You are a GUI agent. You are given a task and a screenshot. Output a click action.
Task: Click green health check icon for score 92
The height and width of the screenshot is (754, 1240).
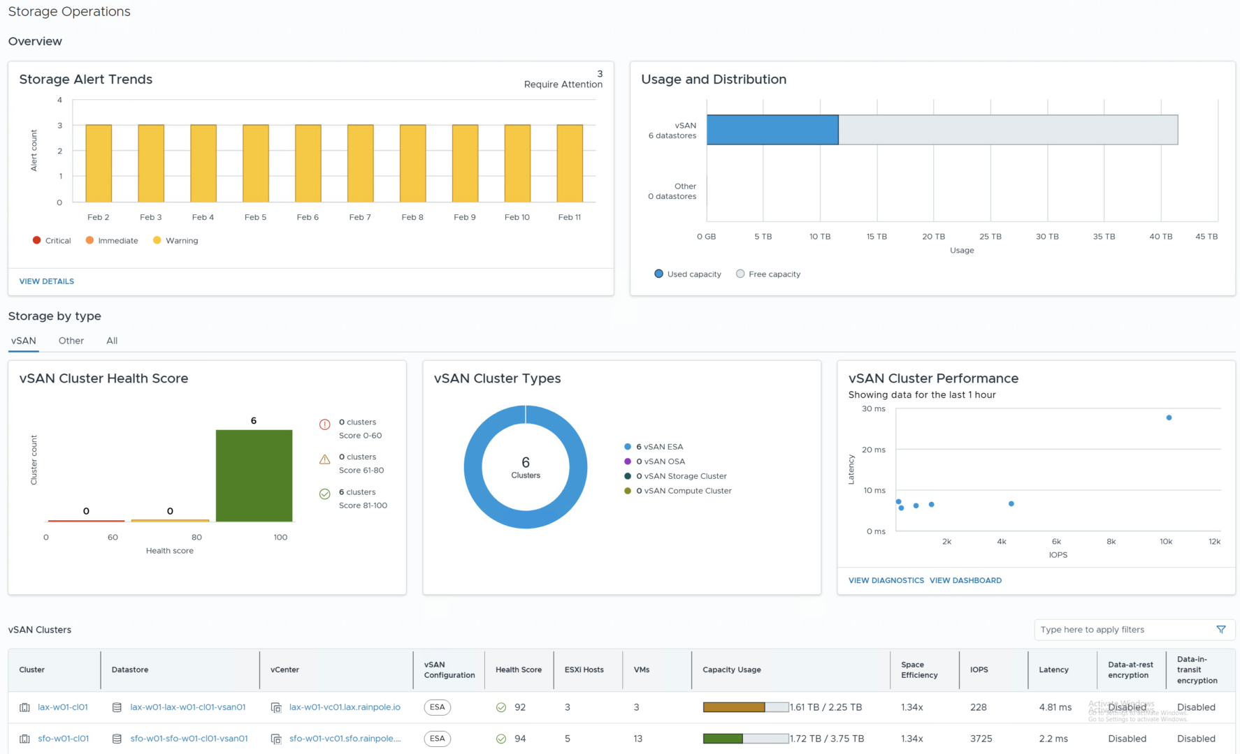[x=501, y=707]
